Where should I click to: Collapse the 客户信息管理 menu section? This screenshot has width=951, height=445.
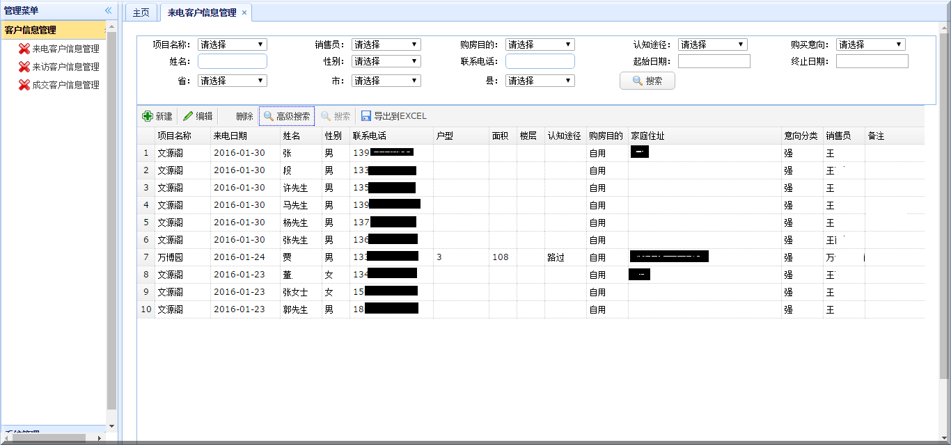[x=53, y=30]
